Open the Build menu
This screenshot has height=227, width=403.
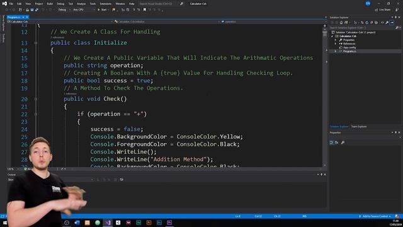50,4
